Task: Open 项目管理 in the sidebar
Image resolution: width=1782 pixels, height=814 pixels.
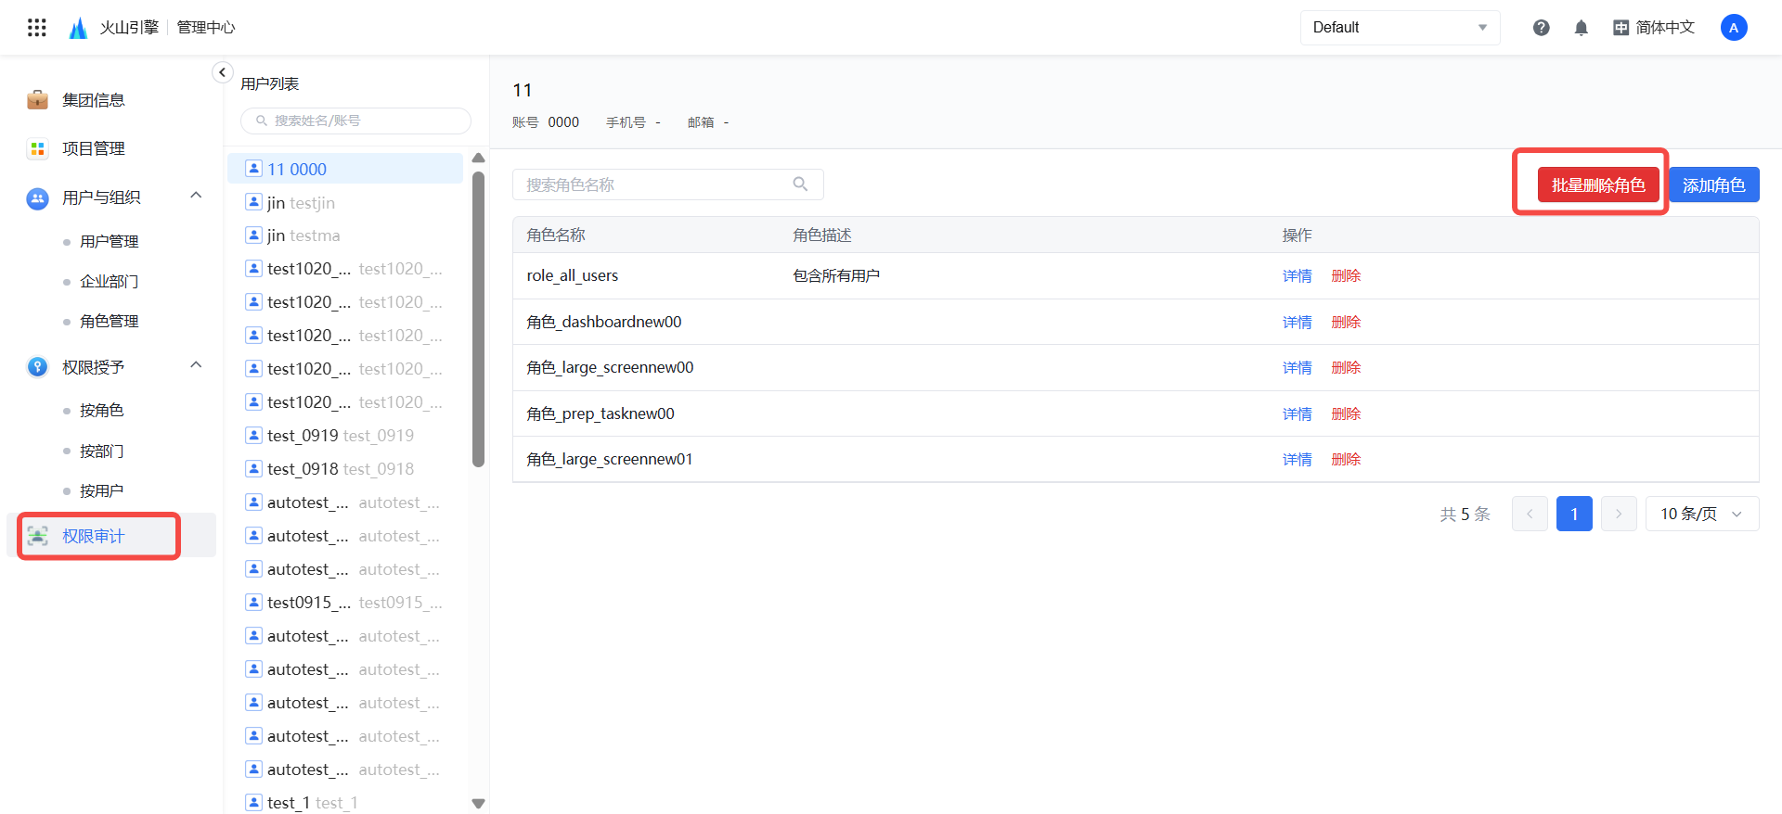Action: [93, 148]
